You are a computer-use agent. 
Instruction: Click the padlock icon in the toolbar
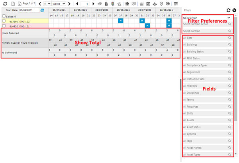tap(106, 4)
